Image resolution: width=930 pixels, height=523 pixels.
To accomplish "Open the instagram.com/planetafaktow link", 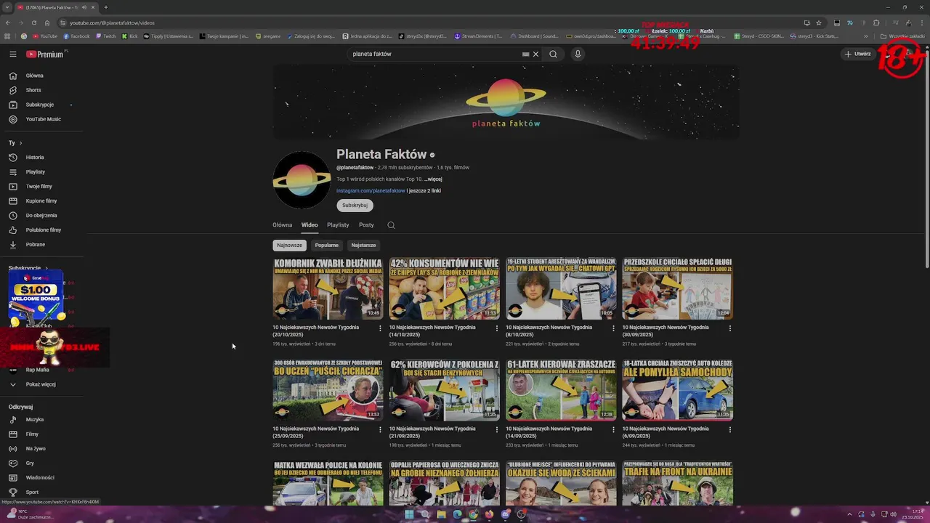I will [x=371, y=191].
